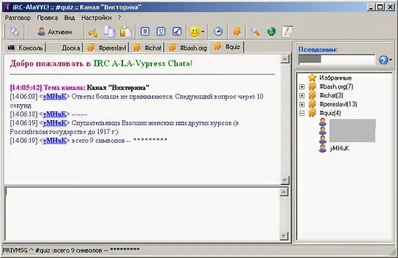This screenshot has height=258, width=398.
Task: Click the blue exclamation-marks icon
Action: click(x=161, y=32)
